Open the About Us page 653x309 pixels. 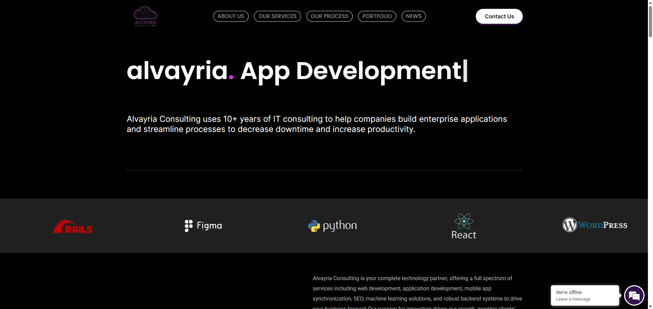click(231, 16)
